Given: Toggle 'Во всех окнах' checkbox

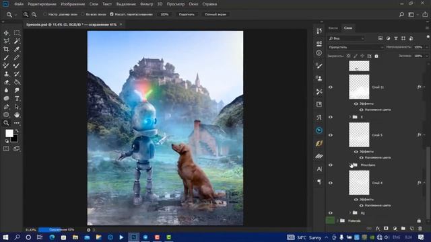Looking at the screenshot, I should (83, 14).
